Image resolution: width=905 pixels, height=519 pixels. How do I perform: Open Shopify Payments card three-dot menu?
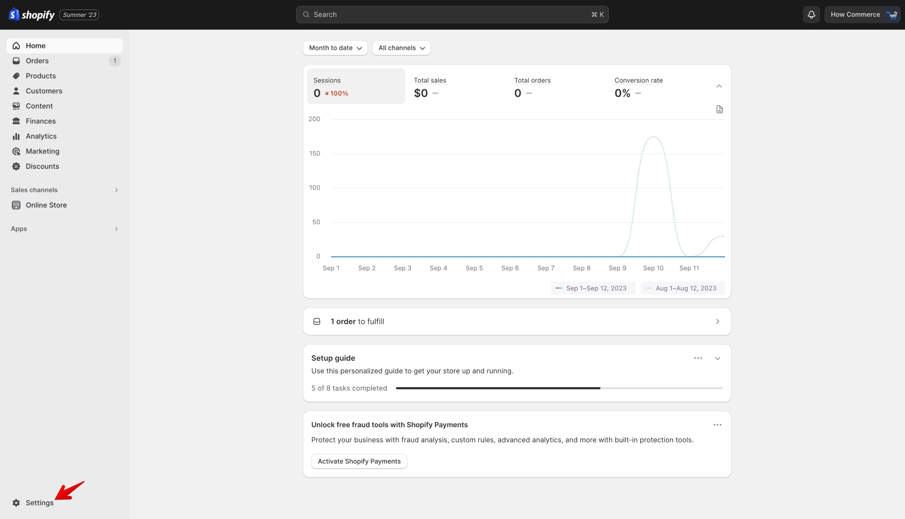[717, 425]
